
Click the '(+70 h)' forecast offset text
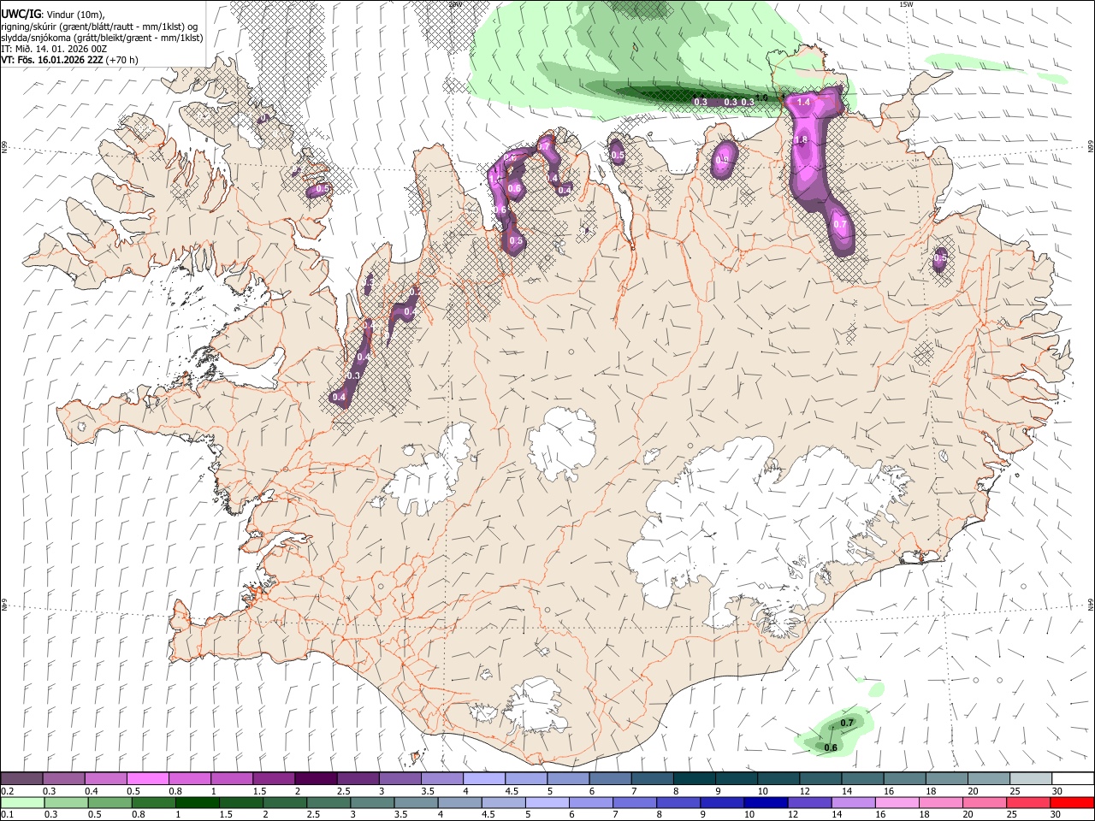pyautogui.click(x=122, y=60)
